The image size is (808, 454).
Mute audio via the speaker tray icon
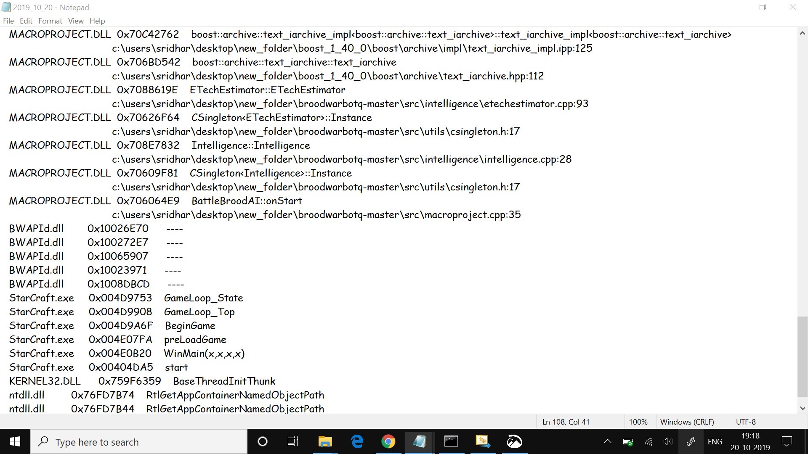667,441
